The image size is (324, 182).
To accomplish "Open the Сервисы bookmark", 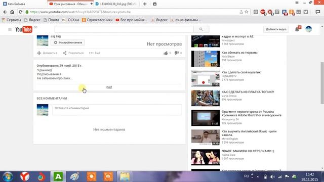I will click(x=11, y=20).
